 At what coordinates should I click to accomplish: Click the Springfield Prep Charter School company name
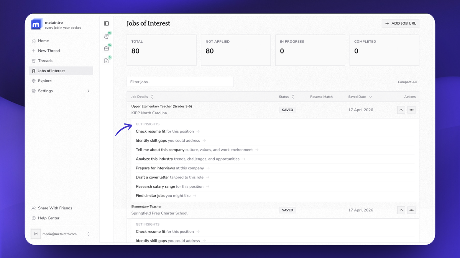[159, 213]
